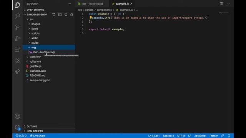Click Prettier status bar item

click(214, 136)
